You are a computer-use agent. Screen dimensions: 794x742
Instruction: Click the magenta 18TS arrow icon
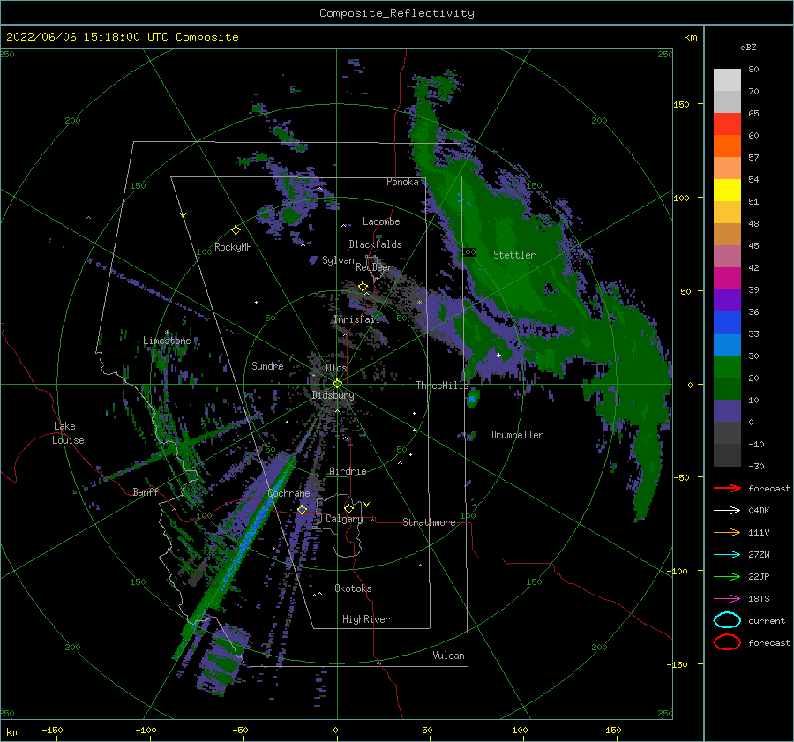click(x=727, y=599)
